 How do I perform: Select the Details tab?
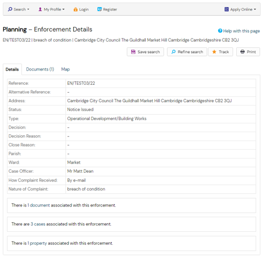(x=12, y=70)
